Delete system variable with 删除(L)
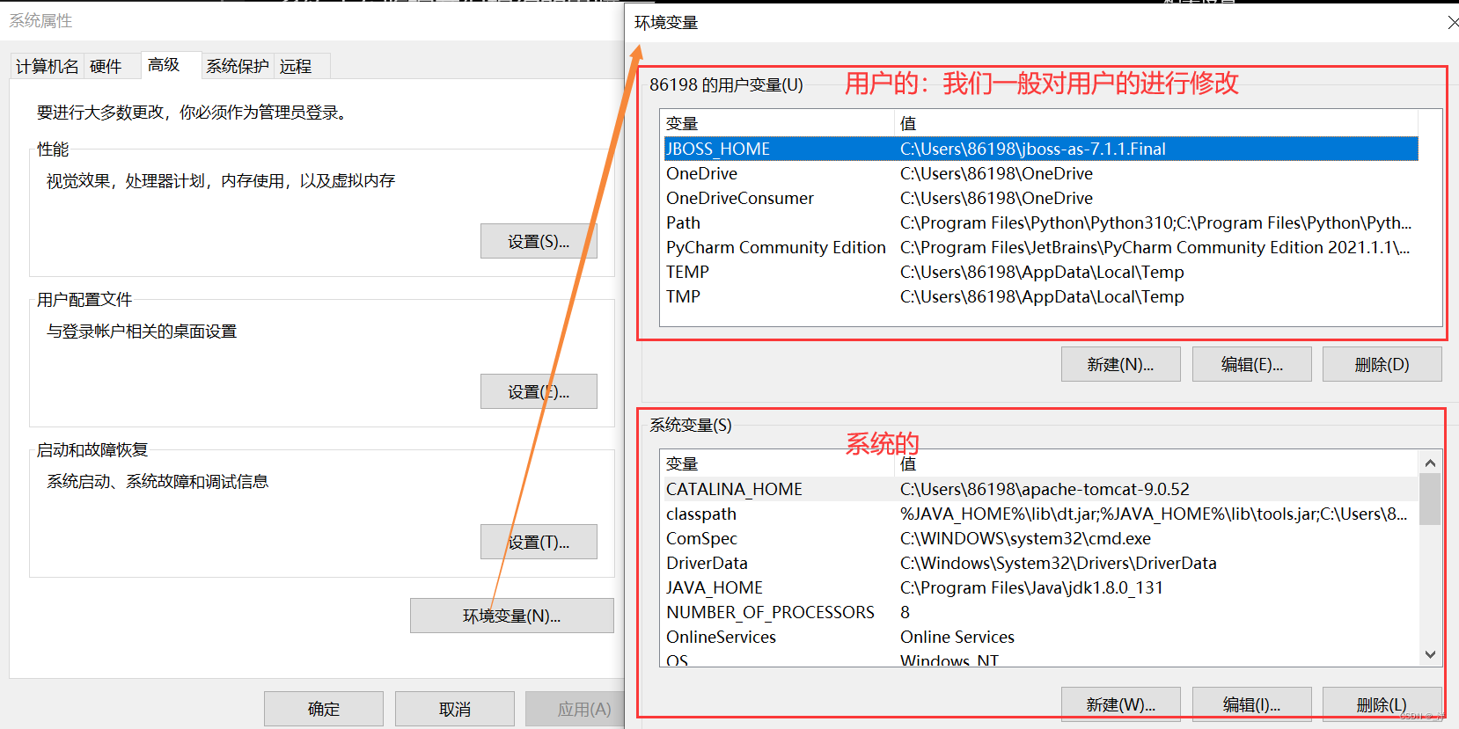This screenshot has width=1459, height=729. pyautogui.click(x=1382, y=704)
